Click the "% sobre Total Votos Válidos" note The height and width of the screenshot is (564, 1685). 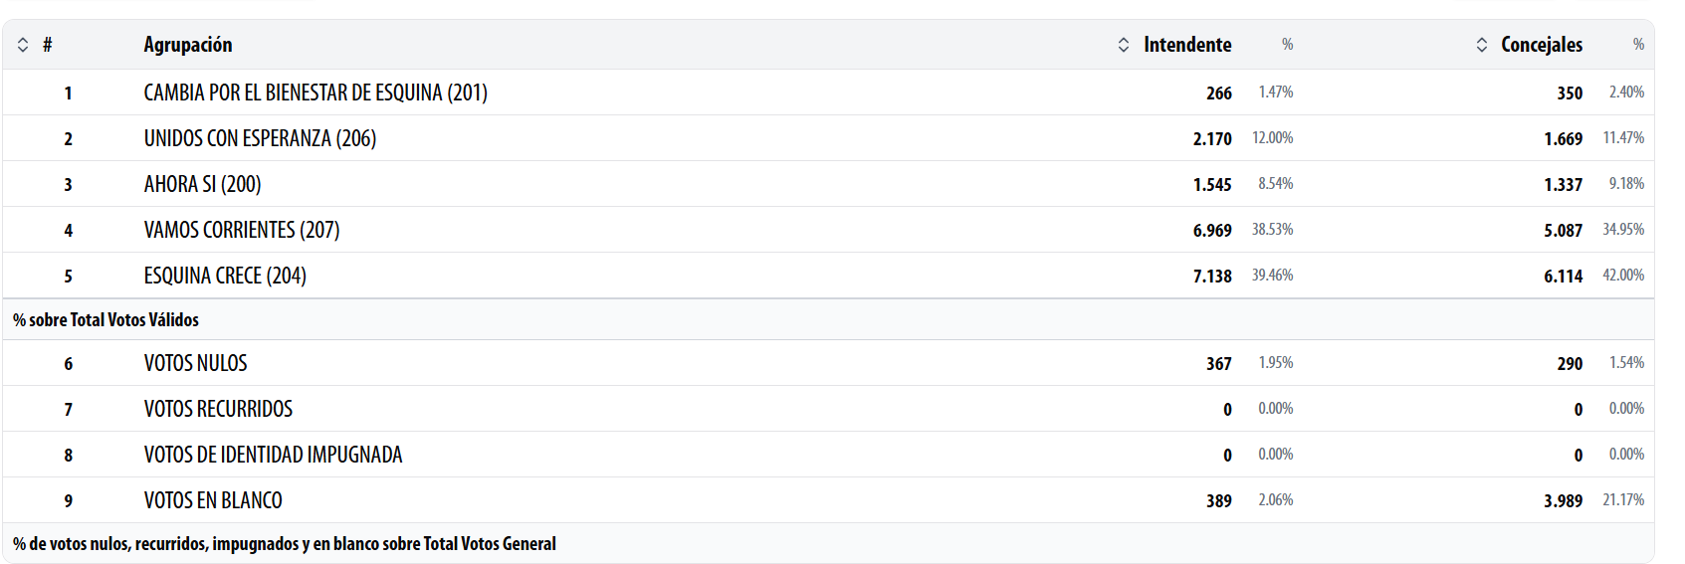click(105, 319)
